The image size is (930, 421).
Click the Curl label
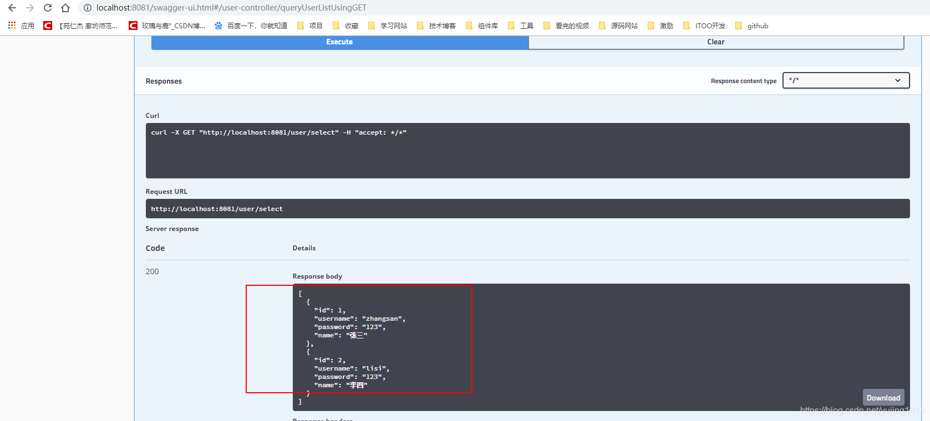tap(152, 116)
